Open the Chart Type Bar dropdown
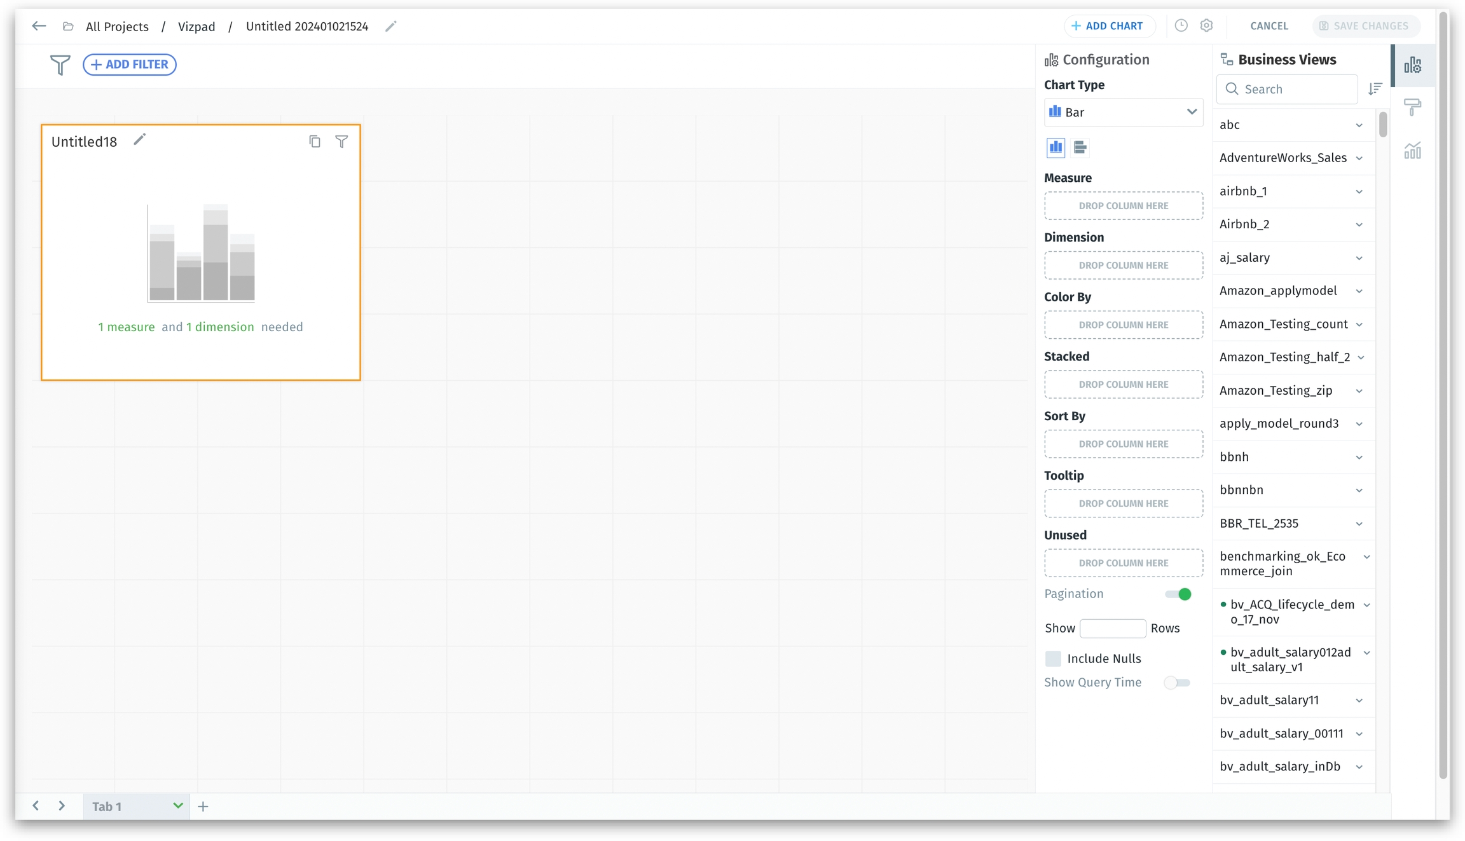The width and height of the screenshot is (1465, 841). (1123, 112)
